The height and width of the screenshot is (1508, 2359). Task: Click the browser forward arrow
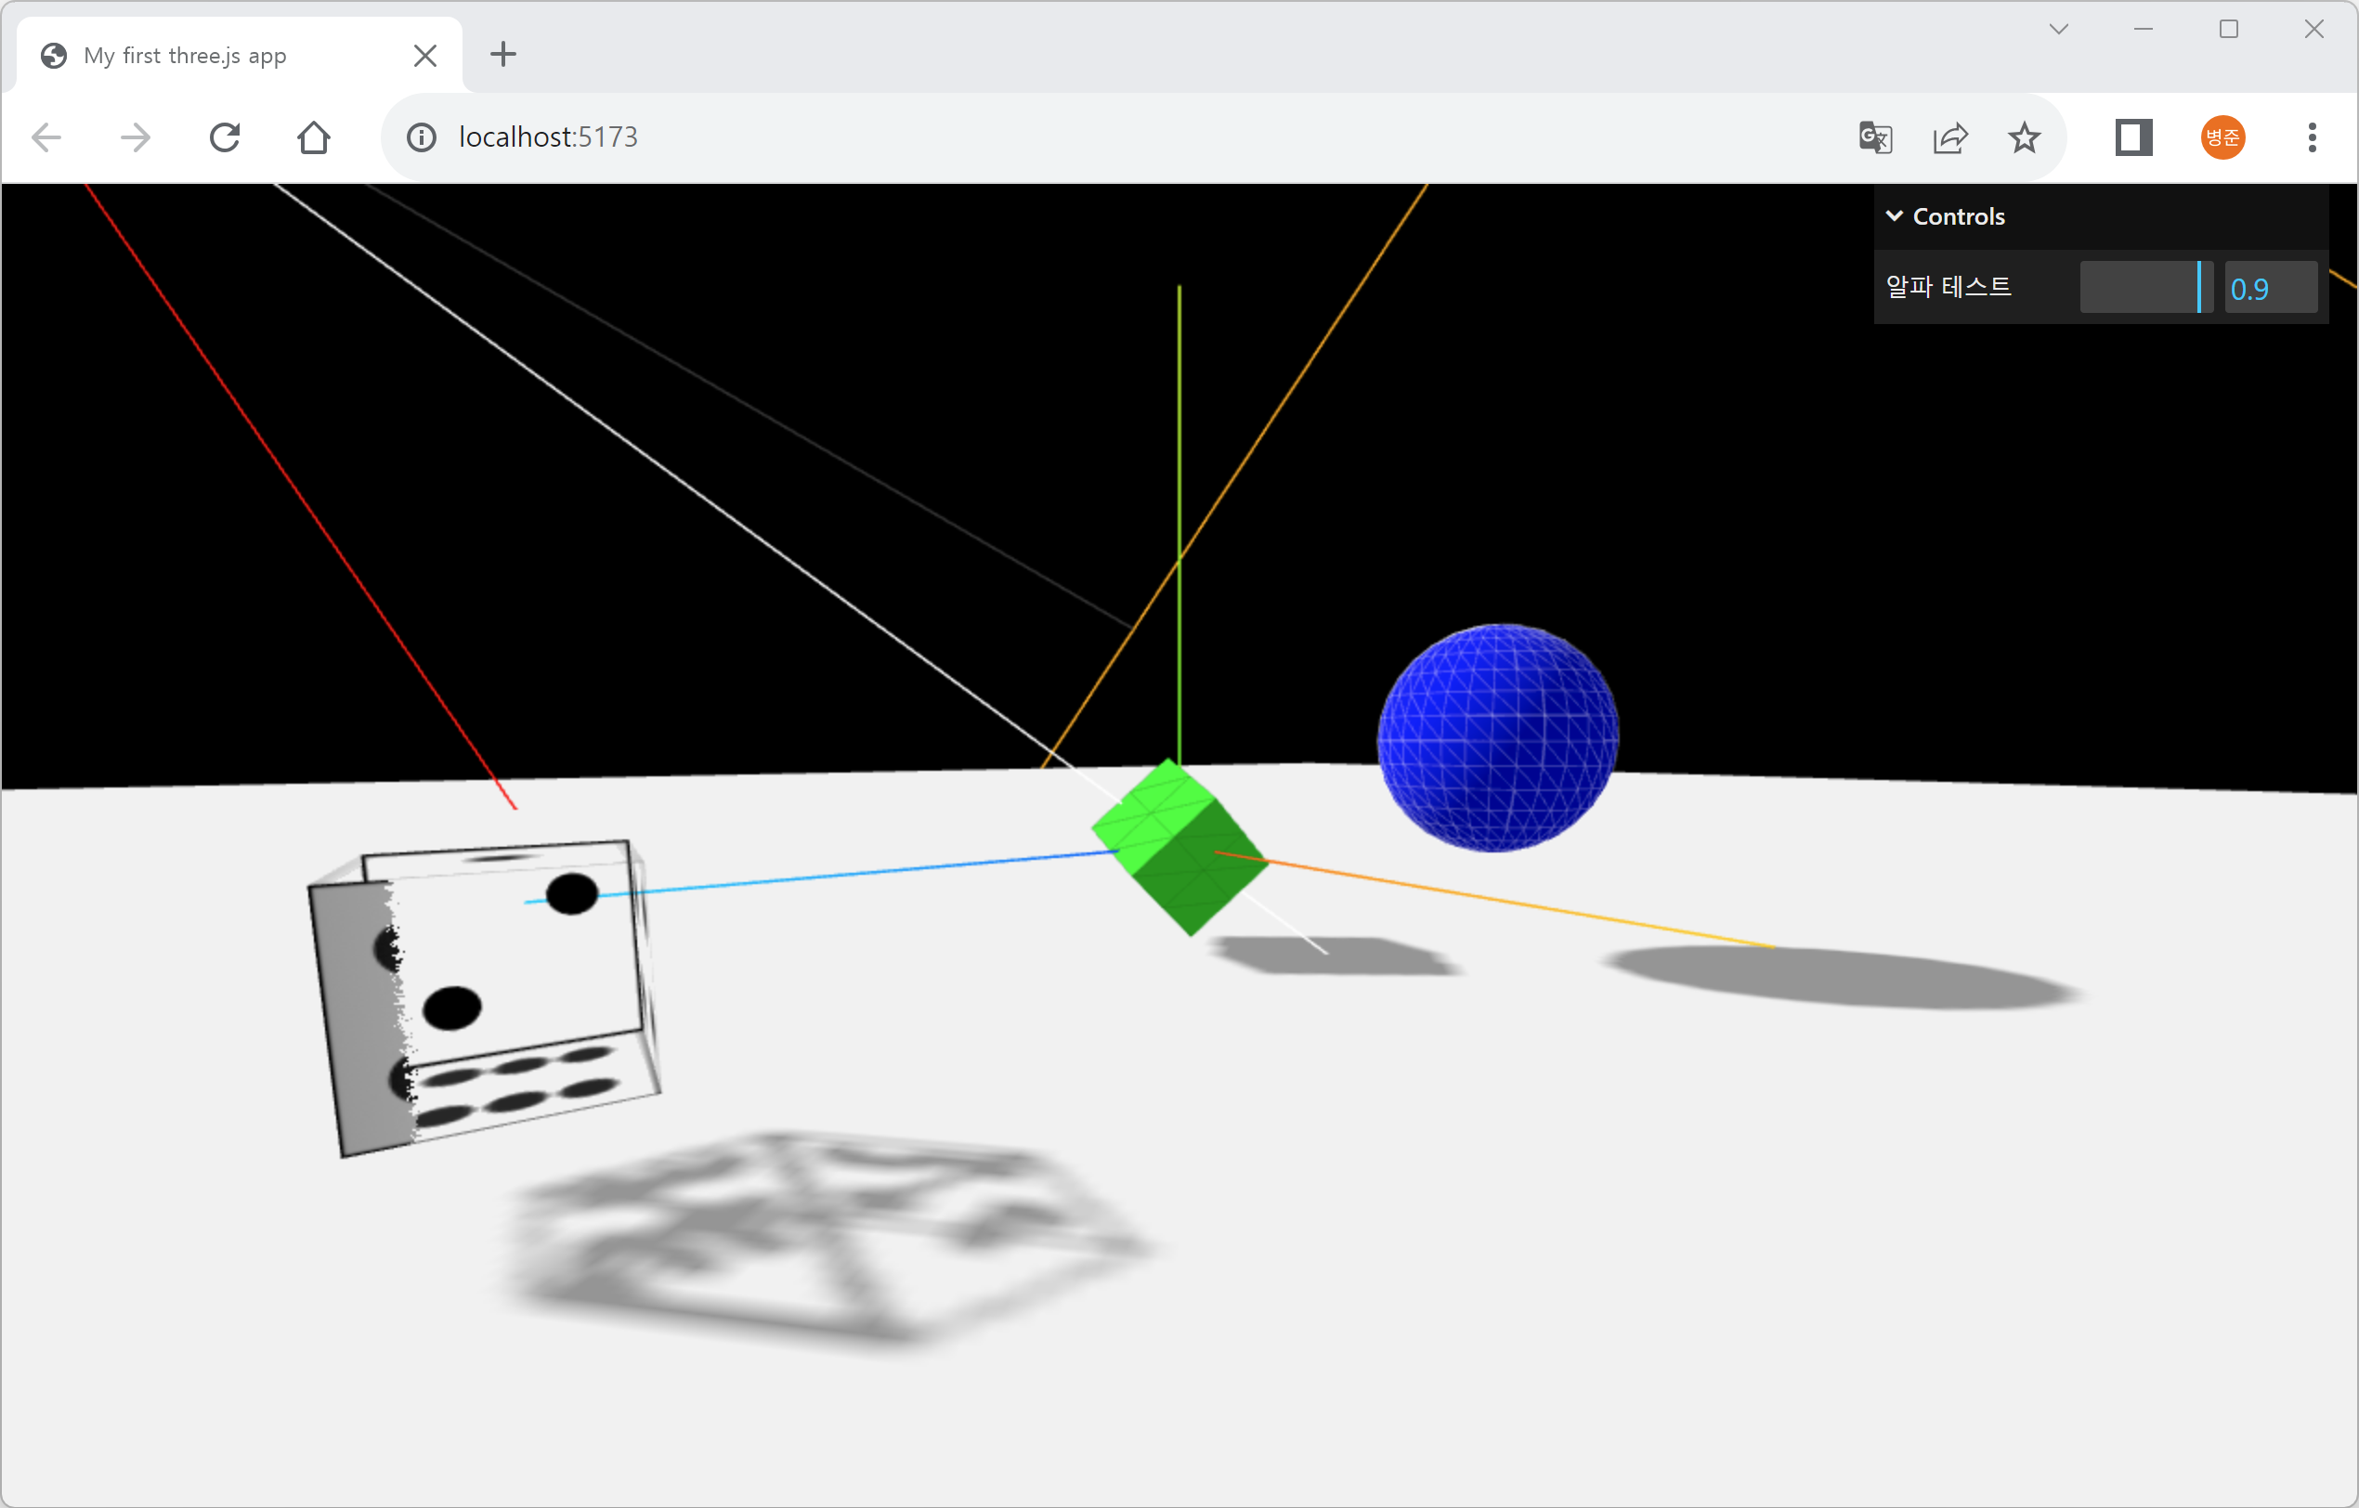[136, 137]
